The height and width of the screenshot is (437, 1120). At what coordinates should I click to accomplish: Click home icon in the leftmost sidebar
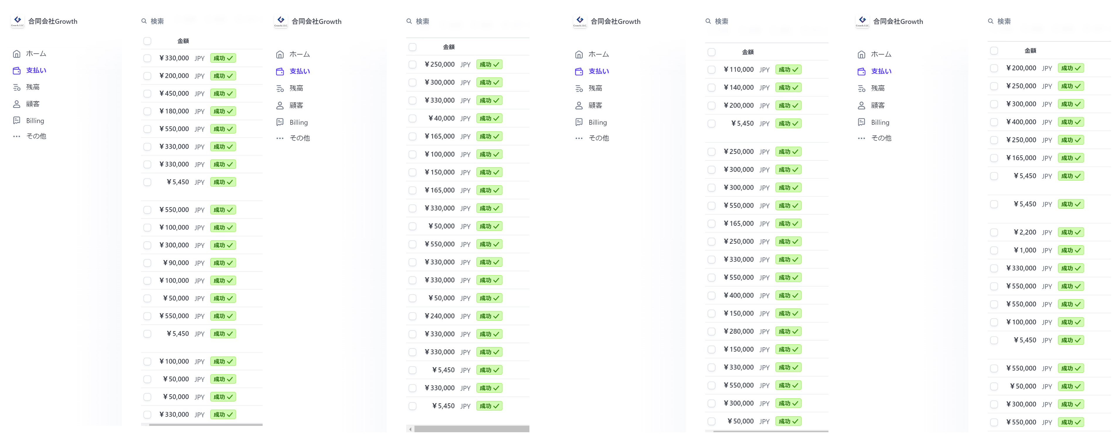tap(16, 54)
